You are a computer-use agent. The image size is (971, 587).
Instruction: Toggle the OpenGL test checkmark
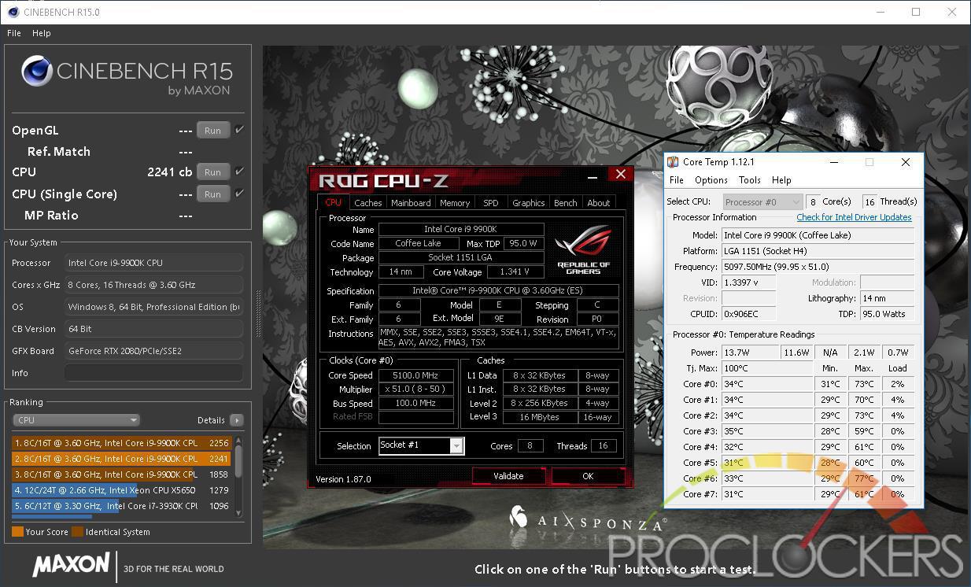pyautogui.click(x=239, y=130)
